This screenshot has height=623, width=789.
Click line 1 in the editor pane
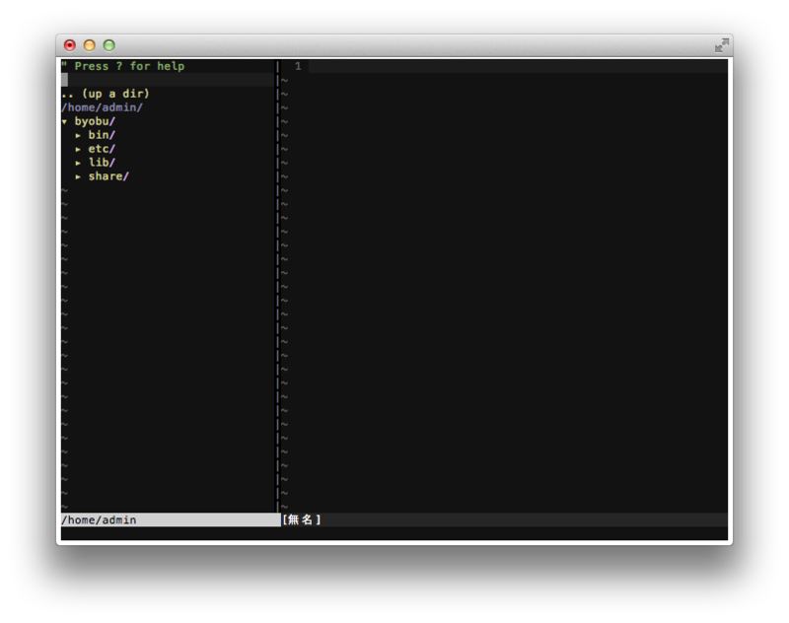click(x=518, y=66)
